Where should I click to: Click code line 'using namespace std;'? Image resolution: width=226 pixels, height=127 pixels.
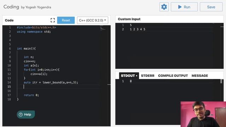pyautogui.click(x=34, y=31)
